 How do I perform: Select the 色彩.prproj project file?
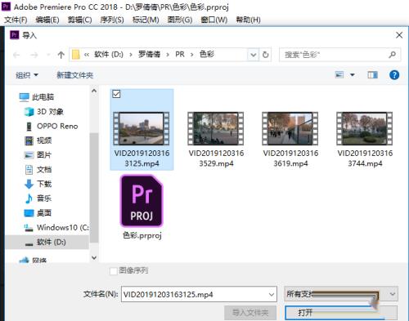click(x=142, y=207)
